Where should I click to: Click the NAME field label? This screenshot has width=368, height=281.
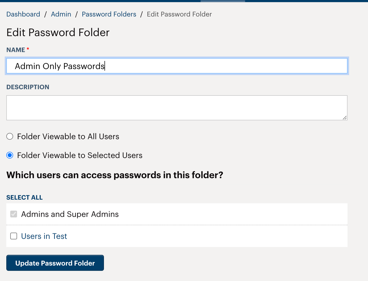tap(15, 49)
